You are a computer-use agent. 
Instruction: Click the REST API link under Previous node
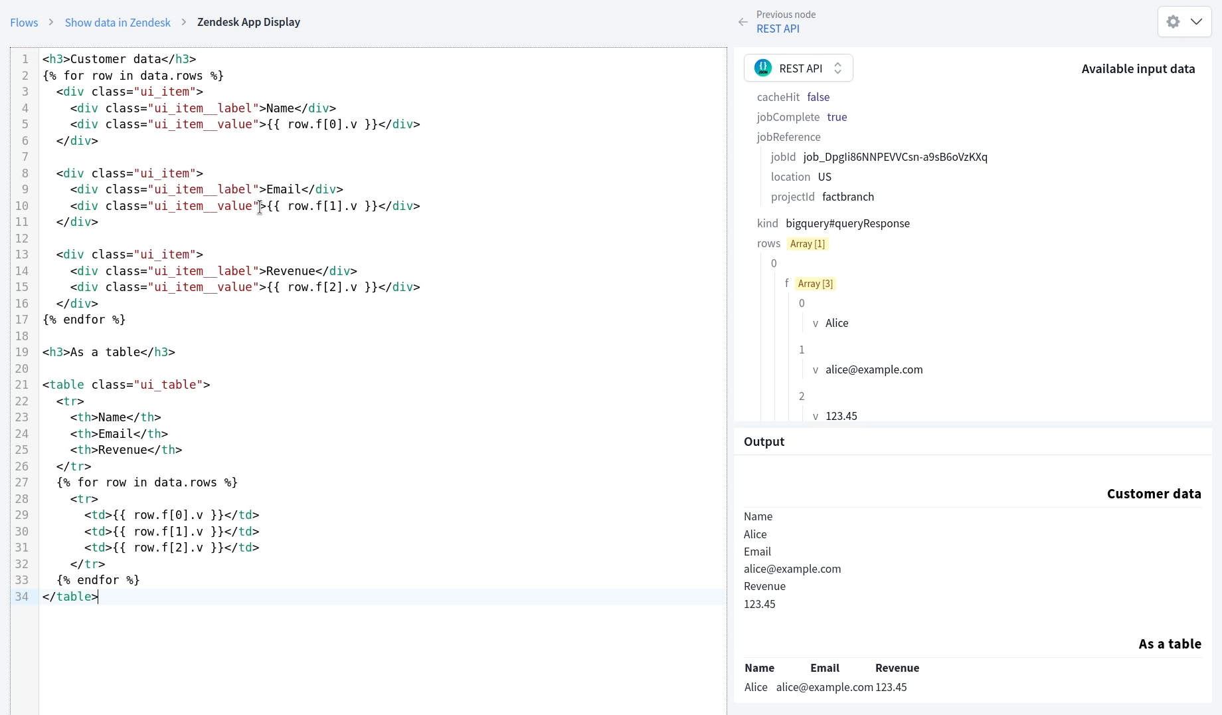click(778, 29)
